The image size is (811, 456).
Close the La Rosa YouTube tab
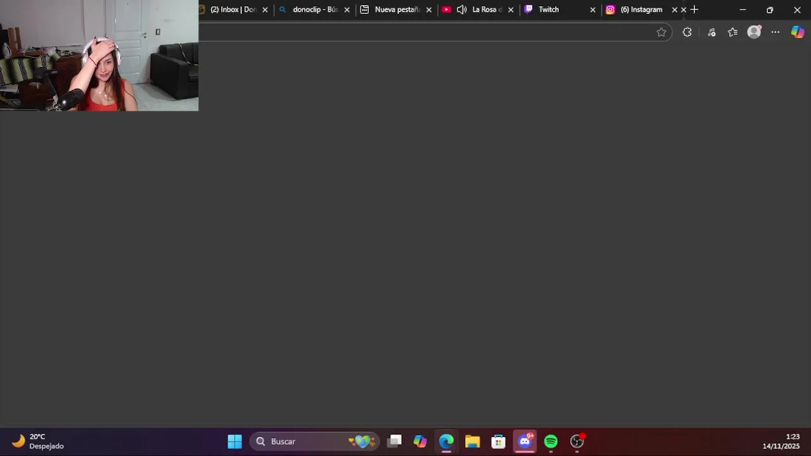coord(511,9)
